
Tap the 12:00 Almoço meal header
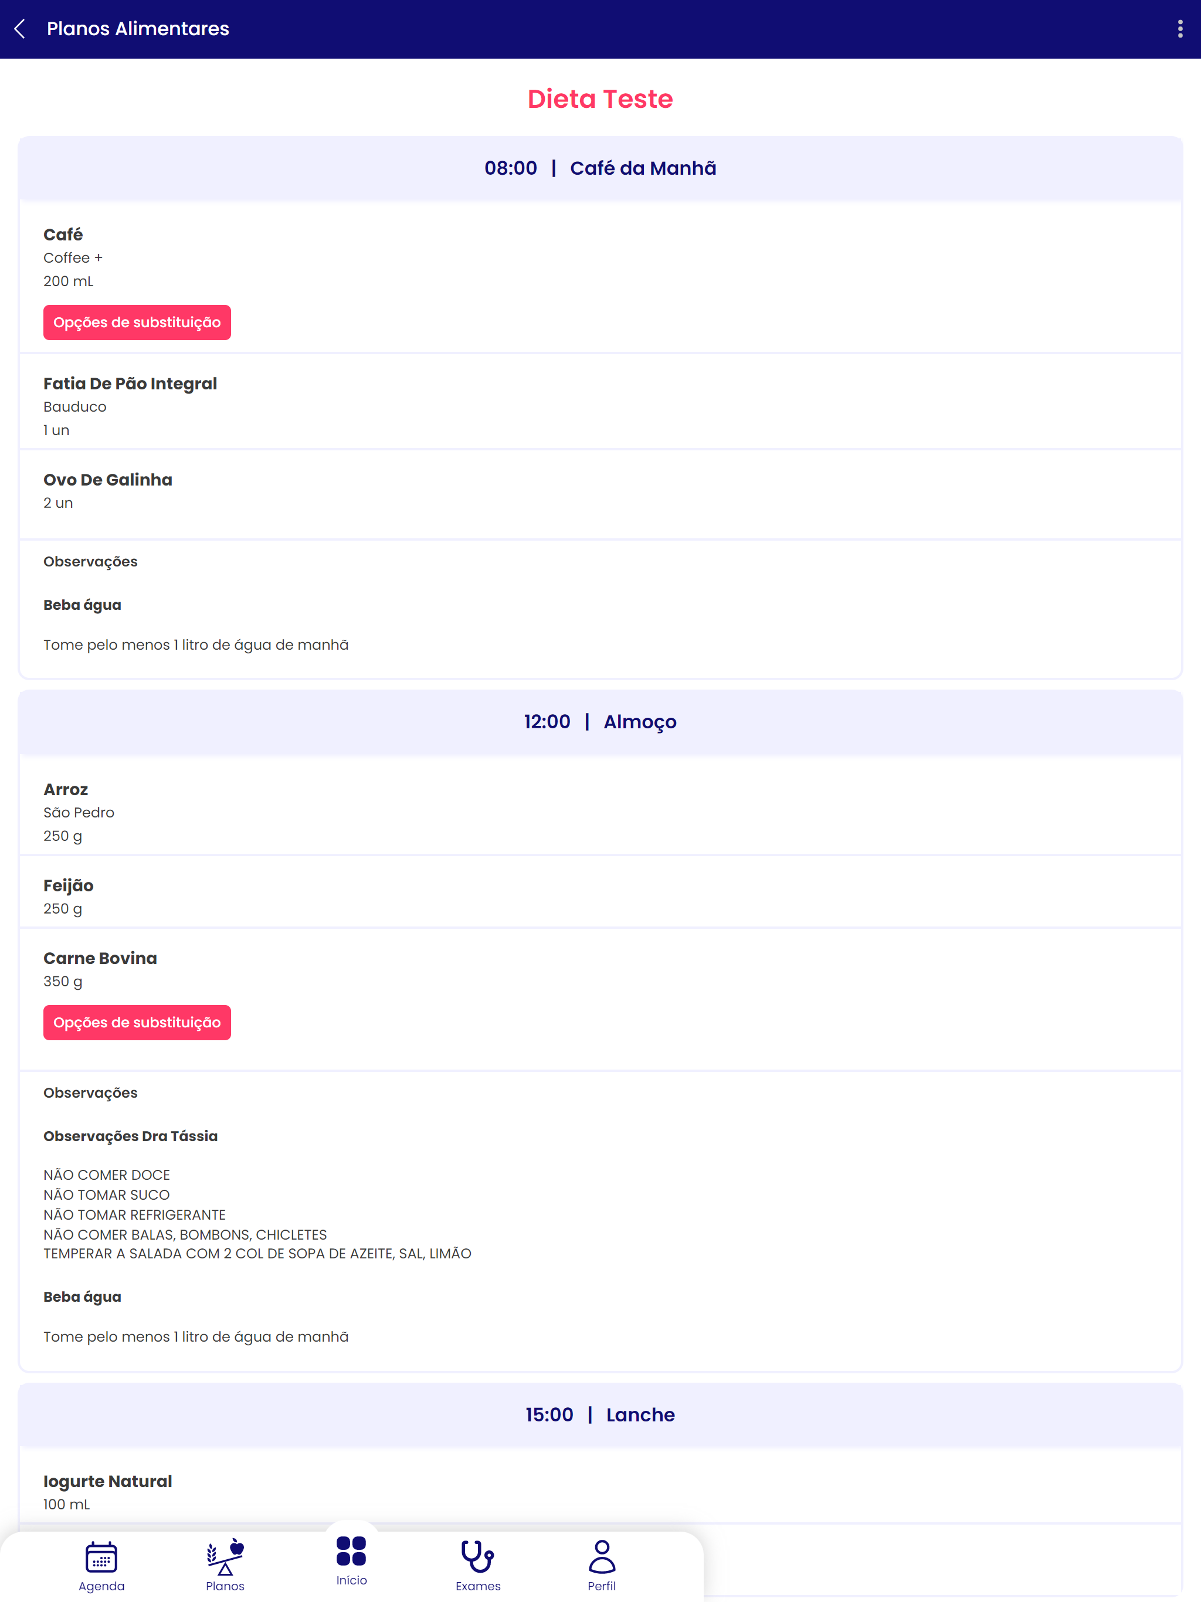(x=600, y=722)
